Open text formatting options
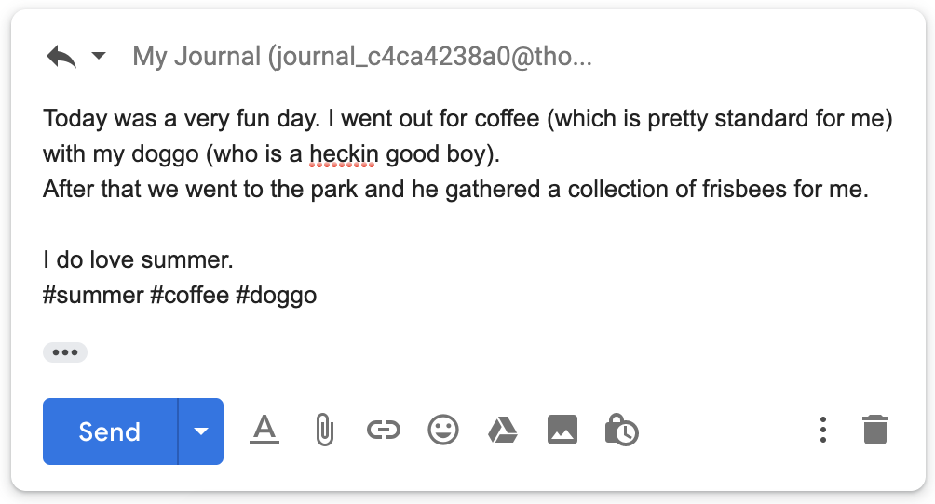 point(264,431)
